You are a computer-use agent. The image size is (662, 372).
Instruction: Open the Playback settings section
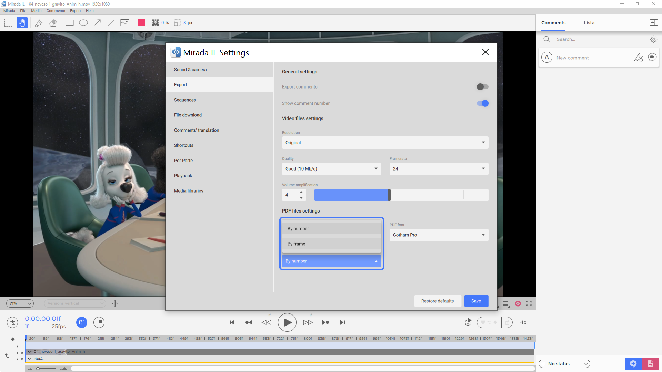[220, 176]
